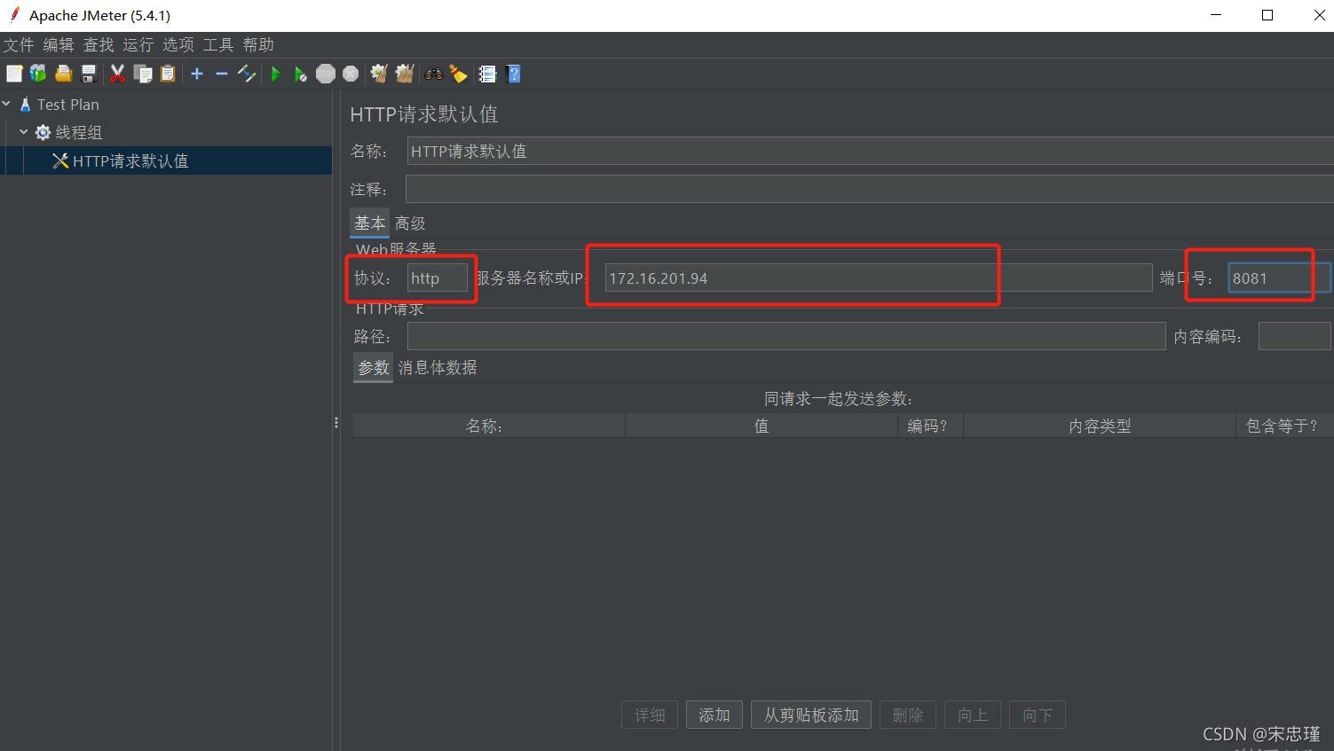Click the 包含等于? column header
The height and width of the screenshot is (751, 1334).
pyautogui.click(x=1284, y=426)
